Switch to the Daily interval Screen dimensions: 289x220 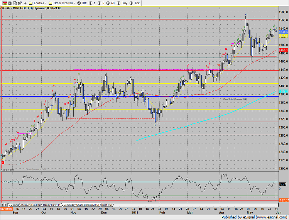point(122,3)
